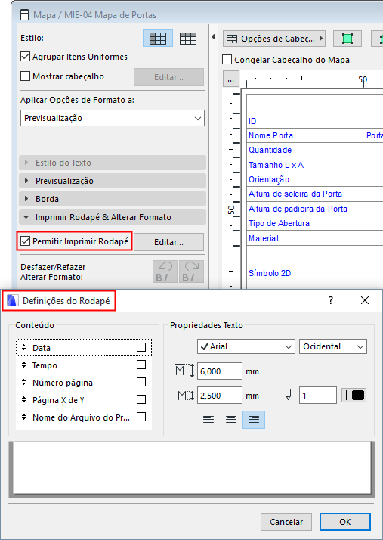Click the reorder arrows for Número página
Viewport: 383px width, 540px height.
click(23, 382)
